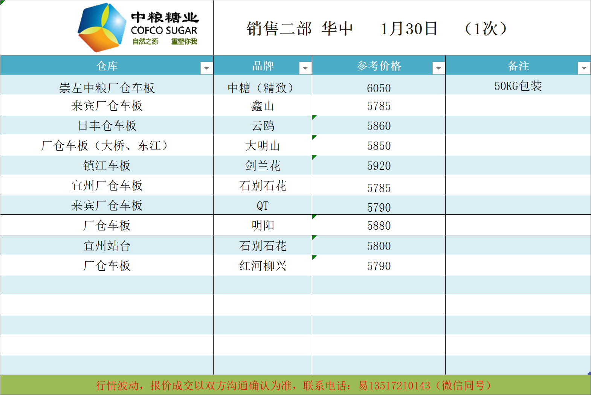The width and height of the screenshot is (591, 395).
Task: Expand the 备注 column filter arrow
Action: (583, 68)
